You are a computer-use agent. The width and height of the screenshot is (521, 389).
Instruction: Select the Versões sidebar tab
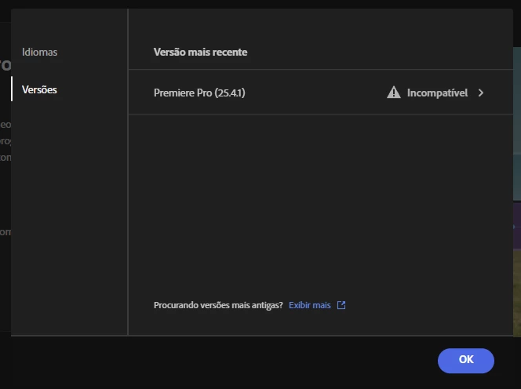pos(39,89)
